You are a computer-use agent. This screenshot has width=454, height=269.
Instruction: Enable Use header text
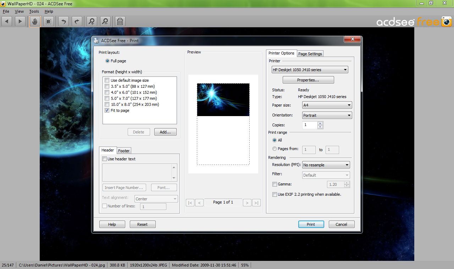tap(104, 159)
